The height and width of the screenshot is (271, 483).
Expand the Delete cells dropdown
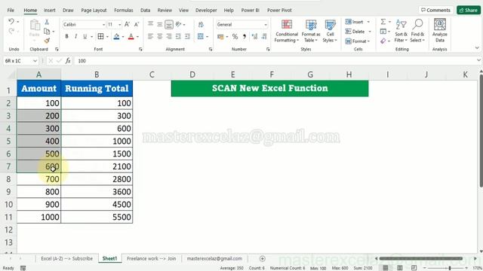(370, 32)
